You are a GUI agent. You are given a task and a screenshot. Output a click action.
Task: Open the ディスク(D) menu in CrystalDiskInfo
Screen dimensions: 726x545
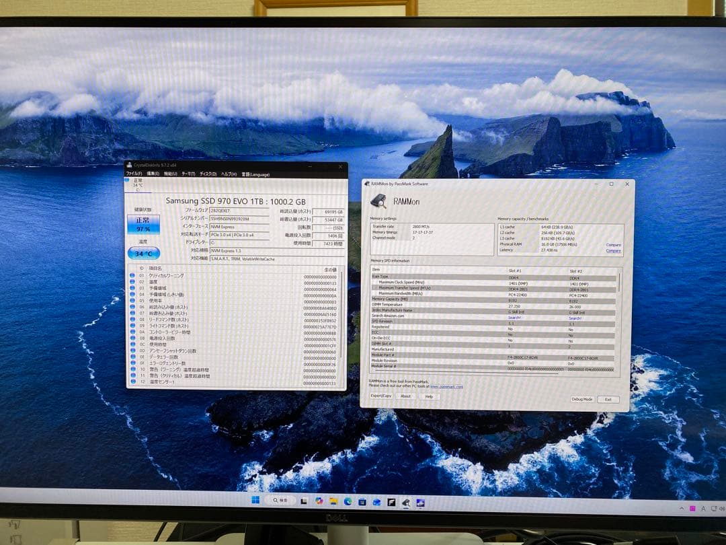pos(208,174)
